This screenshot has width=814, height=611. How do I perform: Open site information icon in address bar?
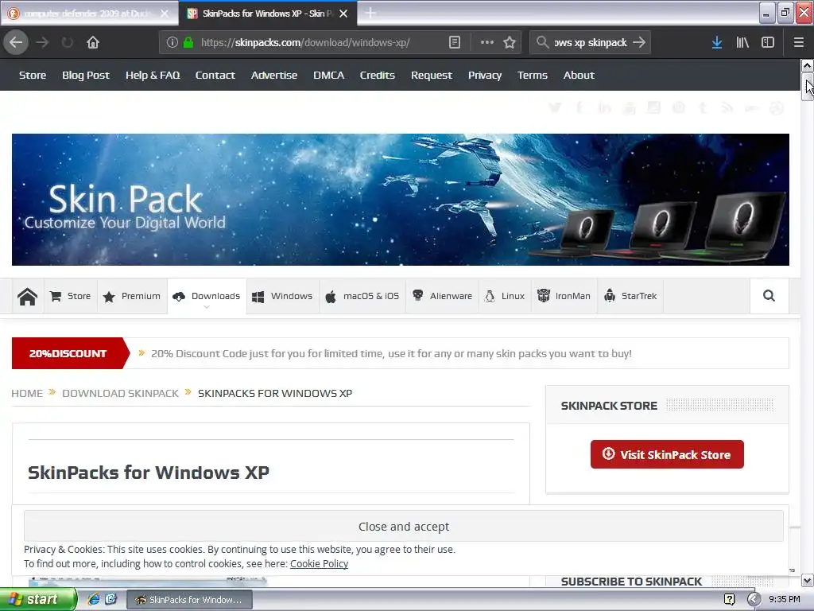point(172,42)
